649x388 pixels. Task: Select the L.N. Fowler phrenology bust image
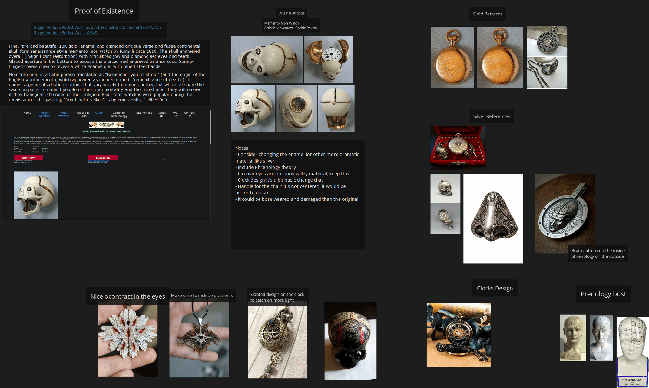(x=633, y=352)
